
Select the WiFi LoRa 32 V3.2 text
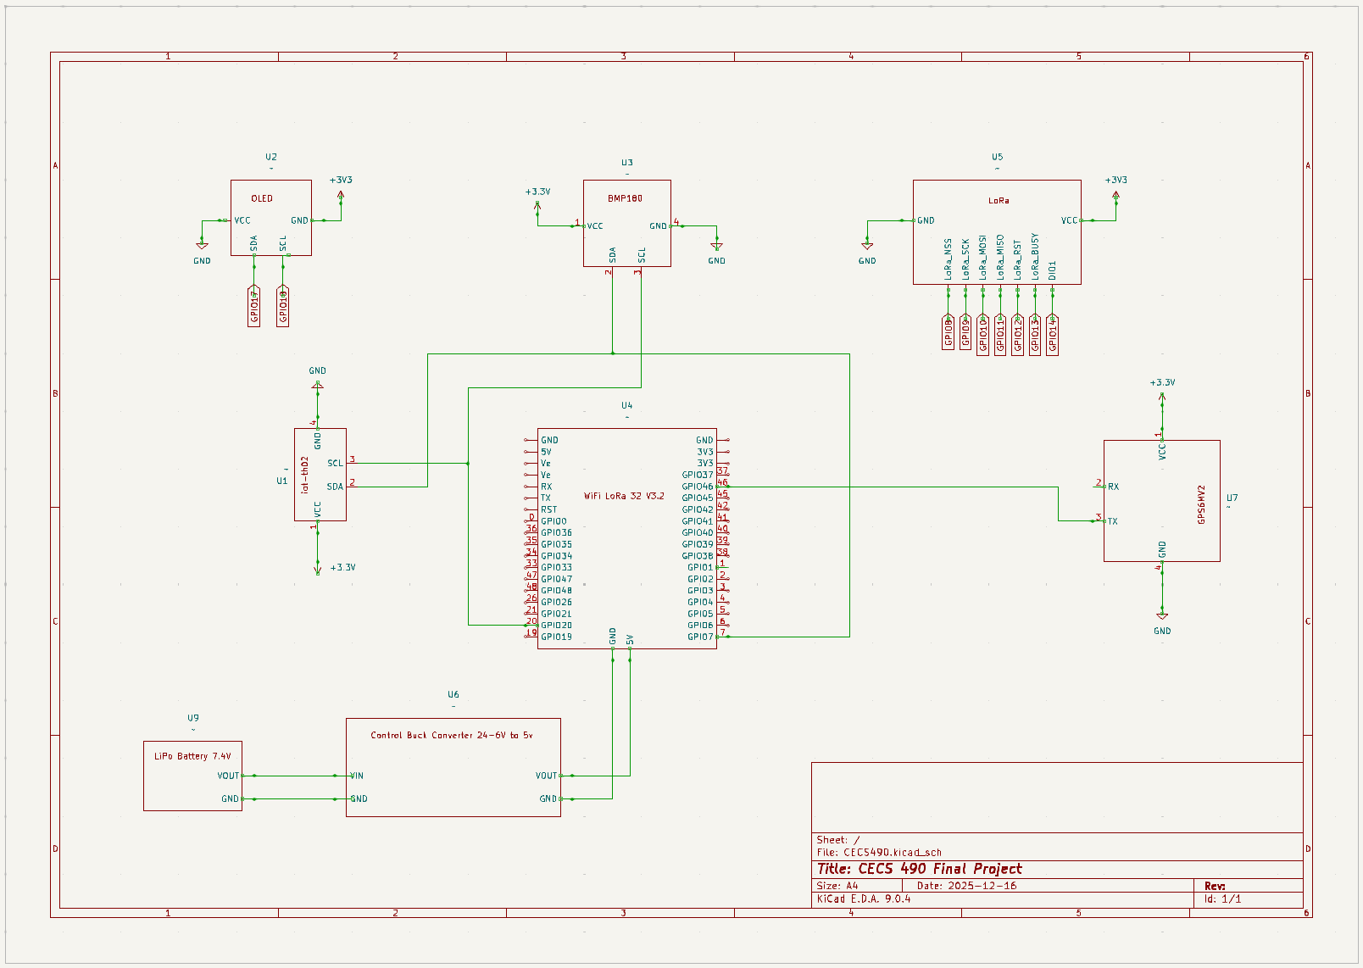pos(624,496)
